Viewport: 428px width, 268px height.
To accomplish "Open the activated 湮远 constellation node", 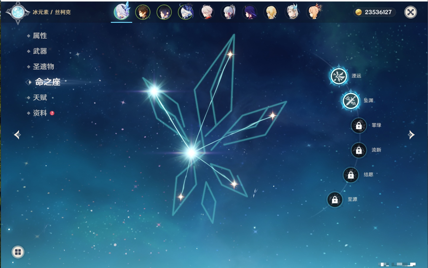I will [339, 76].
